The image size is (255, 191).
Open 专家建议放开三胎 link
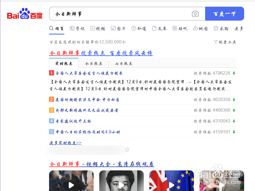73,121
